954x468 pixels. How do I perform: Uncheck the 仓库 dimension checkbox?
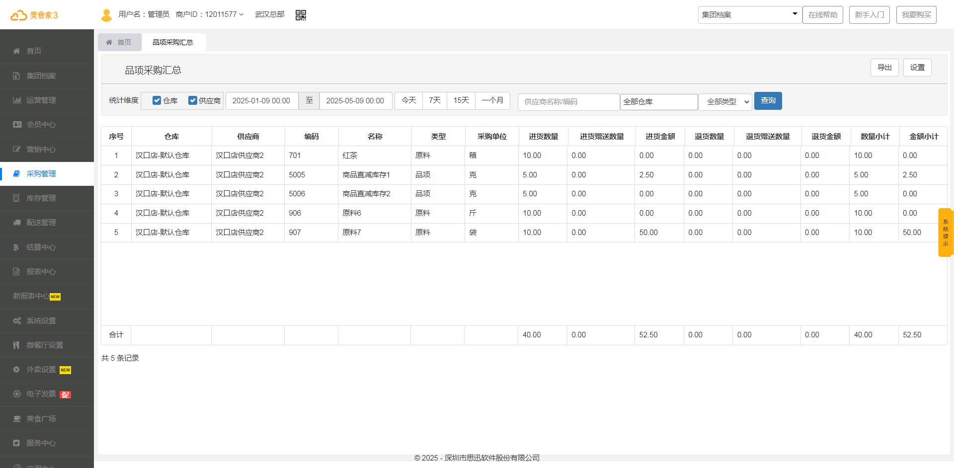point(157,101)
